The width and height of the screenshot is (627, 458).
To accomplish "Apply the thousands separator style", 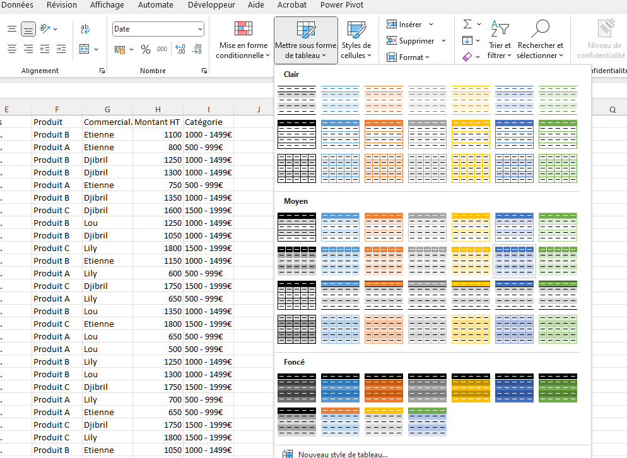I will click(162, 50).
